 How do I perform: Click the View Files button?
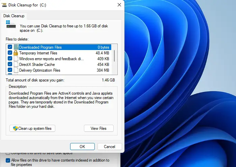(99, 128)
